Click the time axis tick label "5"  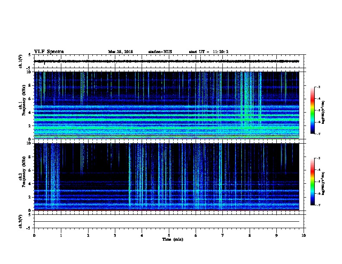click(x=169, y=236)
